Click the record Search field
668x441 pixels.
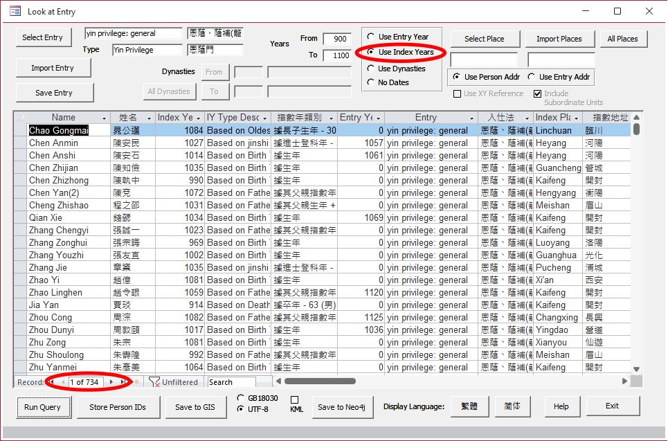231,382
